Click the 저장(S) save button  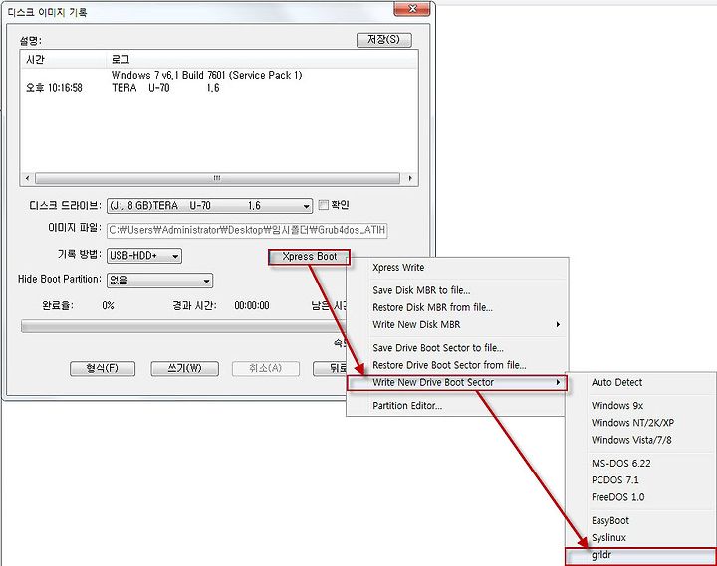pyautogui.click(x=383, y=40)
